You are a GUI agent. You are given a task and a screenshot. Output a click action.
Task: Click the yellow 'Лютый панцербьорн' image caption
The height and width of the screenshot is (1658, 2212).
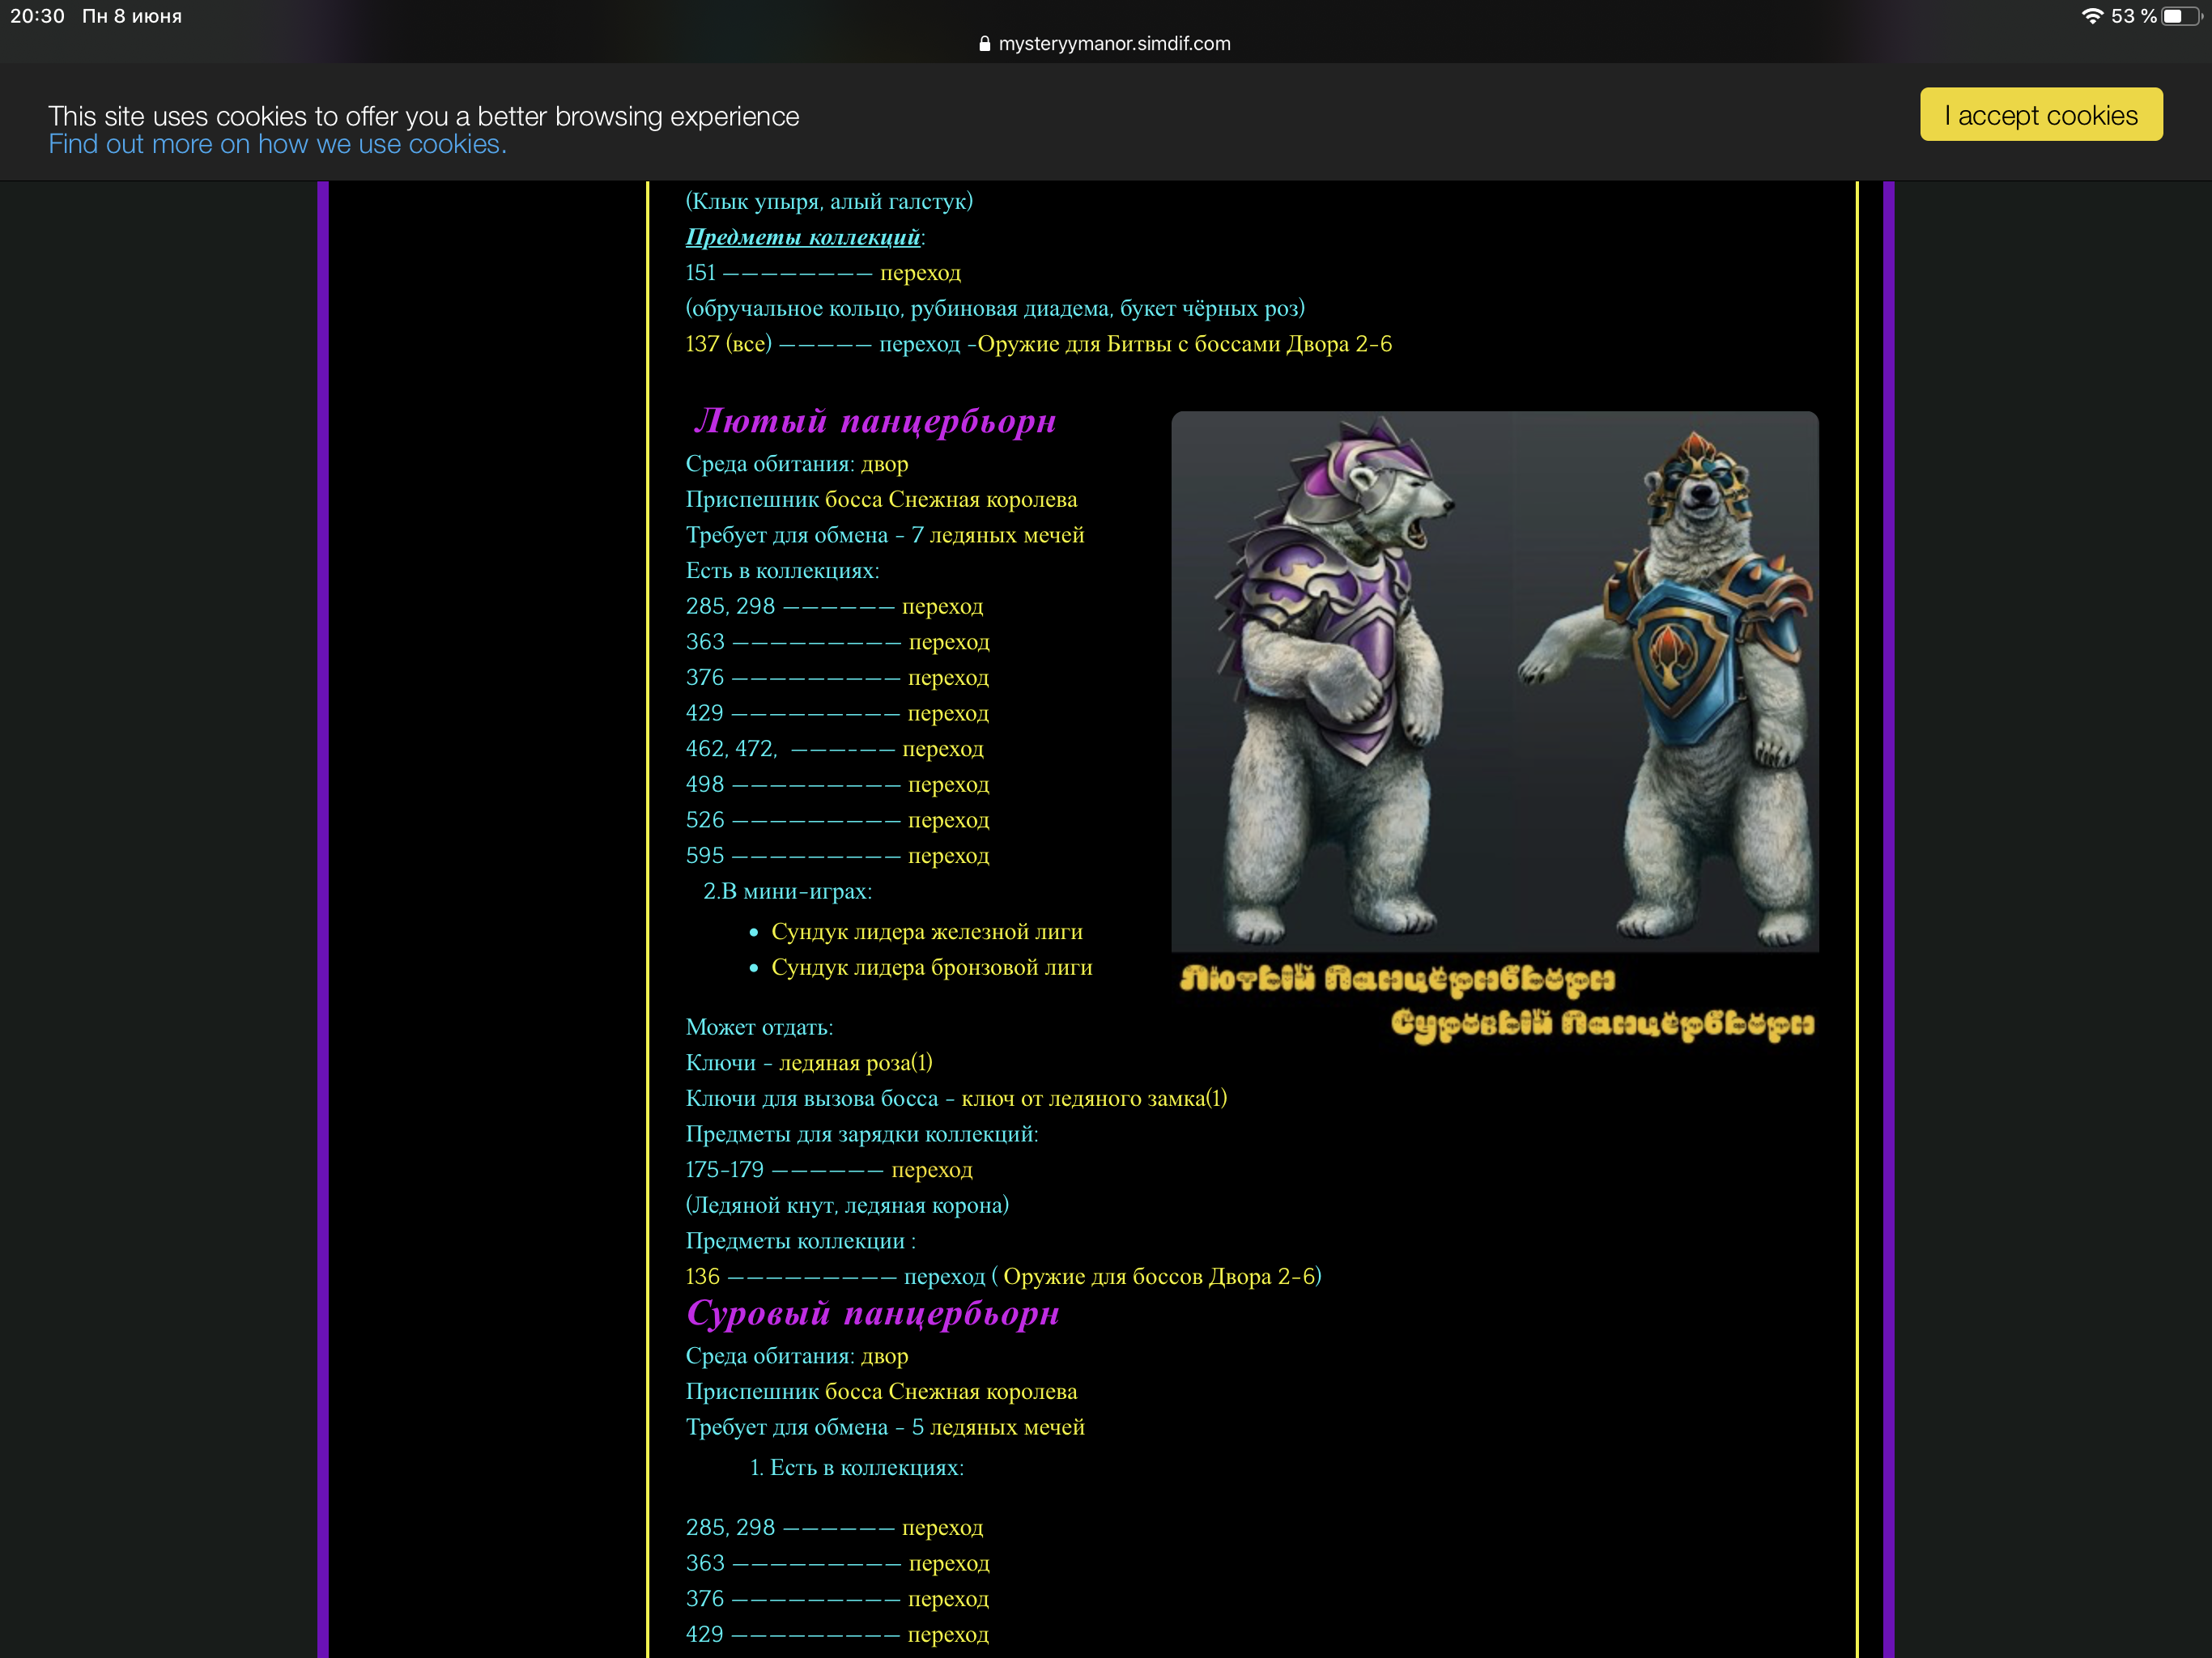pyautogui.click(x=1397, y=979)
